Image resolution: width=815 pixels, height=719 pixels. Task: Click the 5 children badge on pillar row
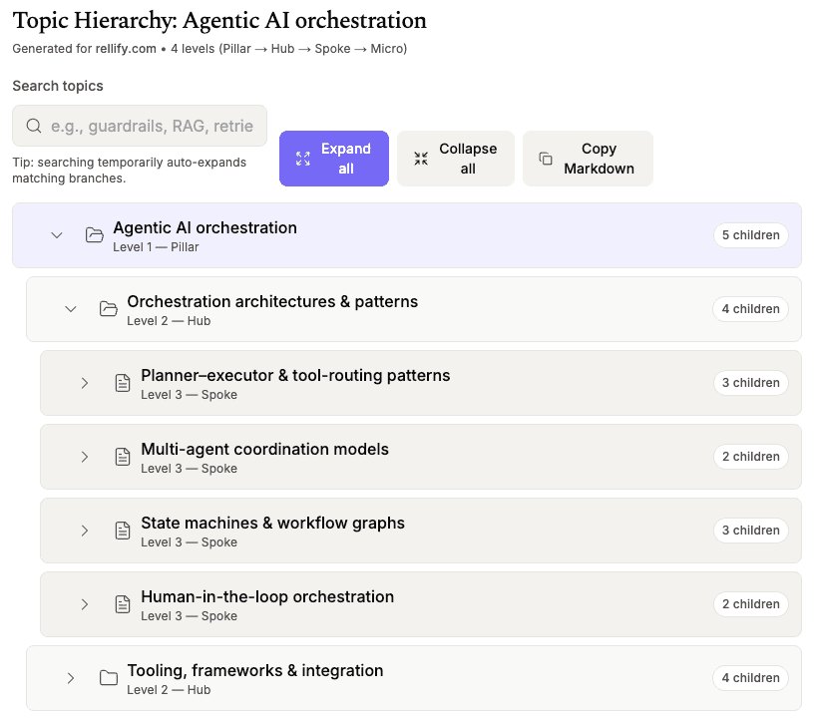click(750, 235)
